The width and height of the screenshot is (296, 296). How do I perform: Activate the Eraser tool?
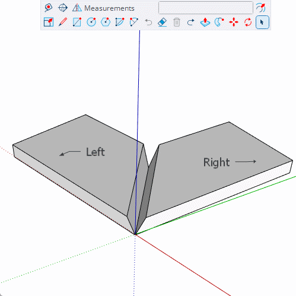pyautogui.click(x=163, y=22)
